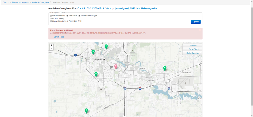This screenshot has height=117, width=253.
Task: Toggle the Has Availability checkbox
Action: click(51, 16)
